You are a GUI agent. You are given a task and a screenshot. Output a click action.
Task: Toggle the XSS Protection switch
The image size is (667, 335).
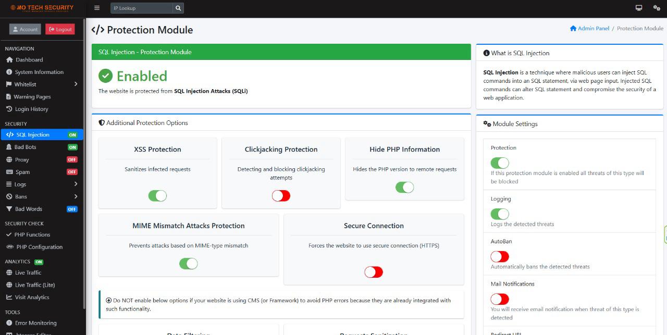tap(157, 196)
